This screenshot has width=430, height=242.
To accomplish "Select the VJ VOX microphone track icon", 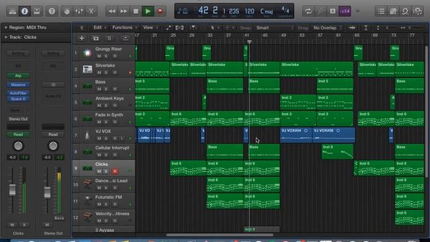I will pos(87,135).
